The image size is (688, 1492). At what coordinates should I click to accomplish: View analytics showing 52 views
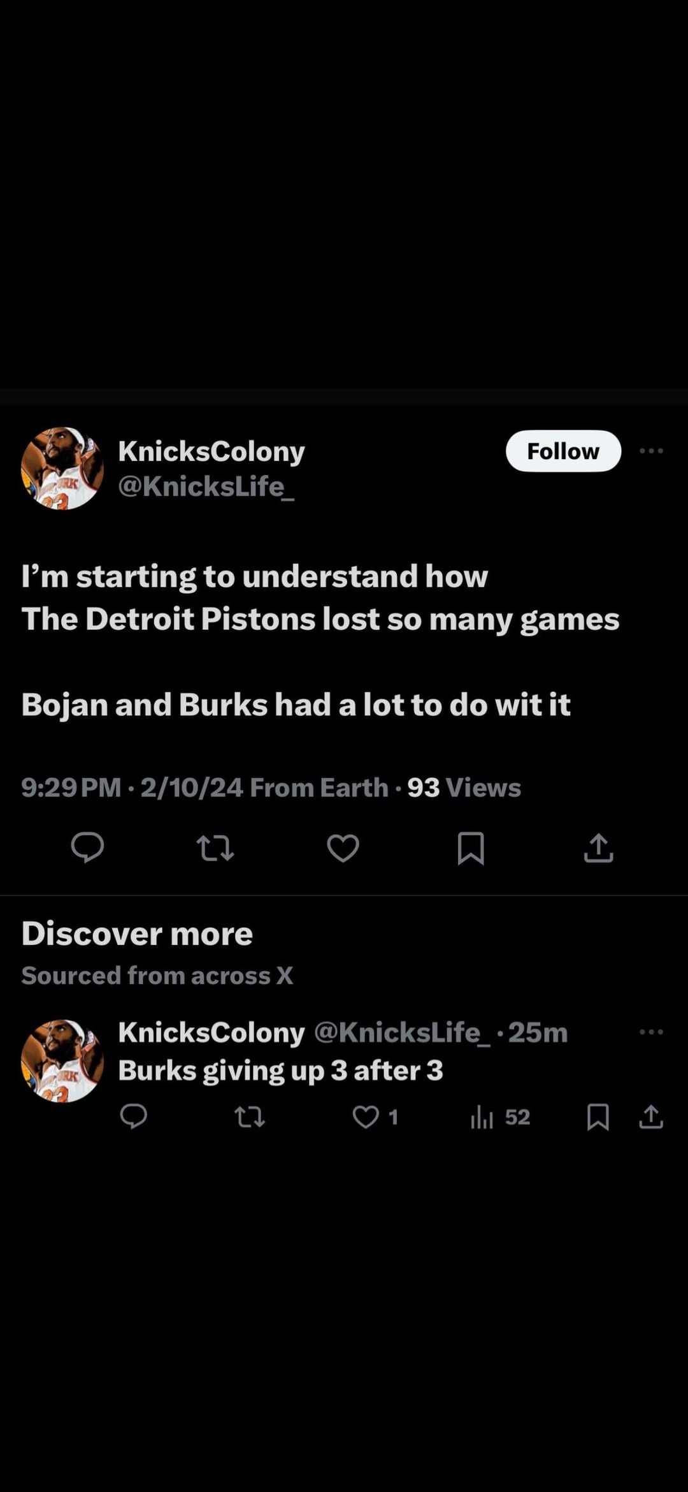500,1117
